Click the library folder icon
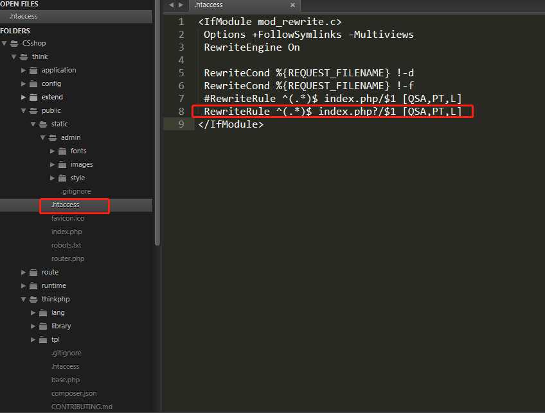This screenshot has width=545, height=413. pyautogui.click(x=43, y=326)
